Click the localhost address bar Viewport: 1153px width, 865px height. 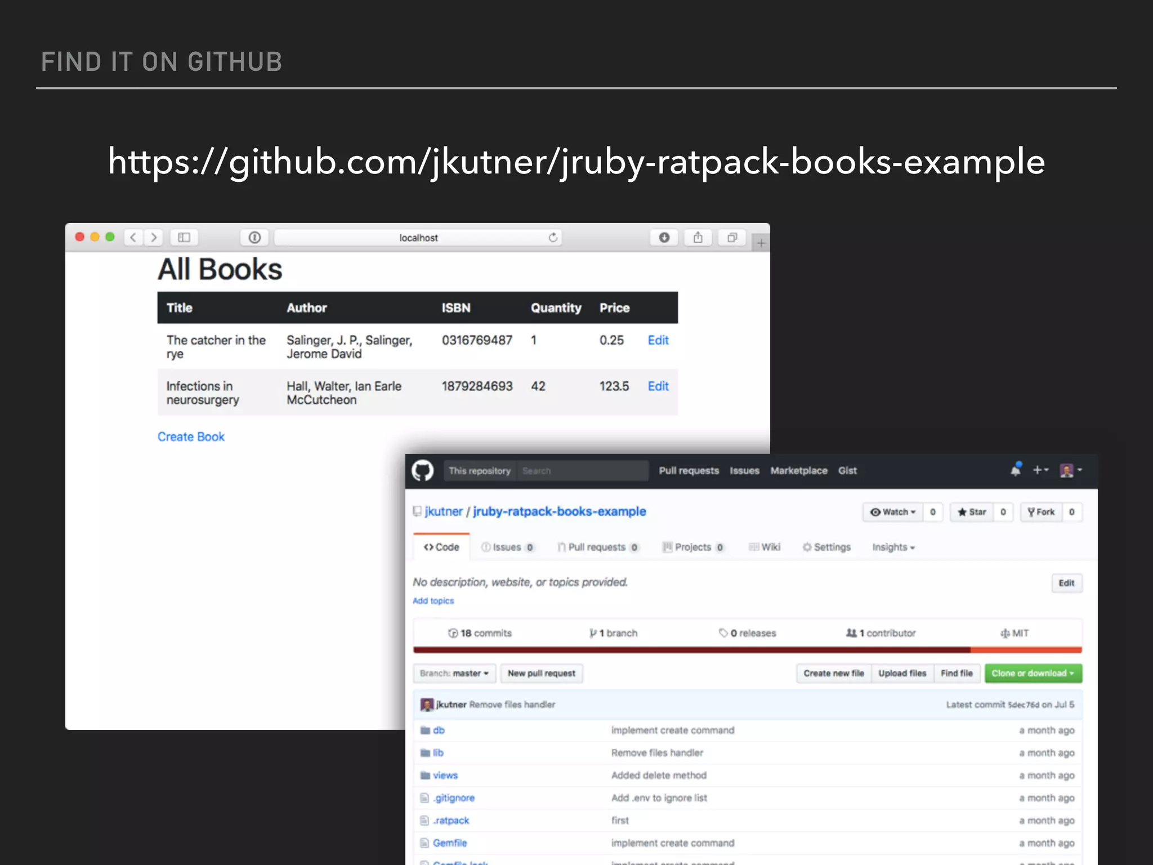(418, 237)
